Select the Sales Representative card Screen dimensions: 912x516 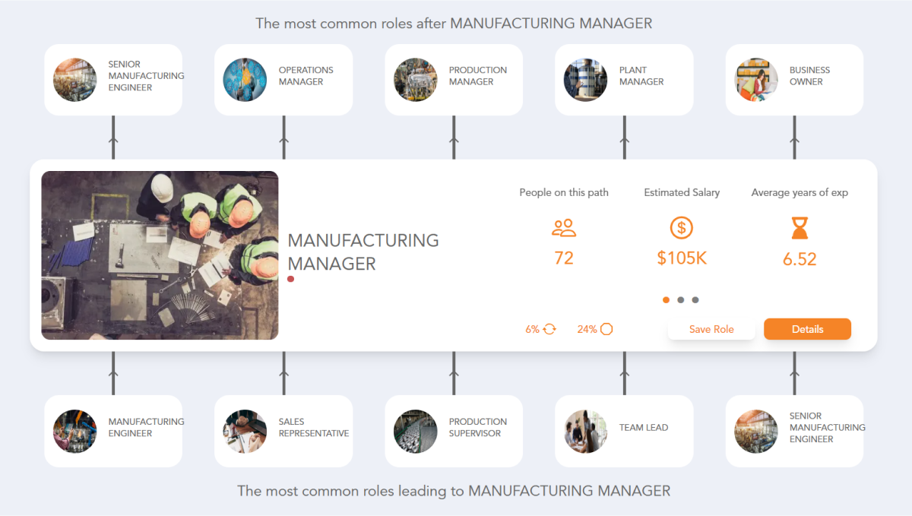[x=283, y=431]
